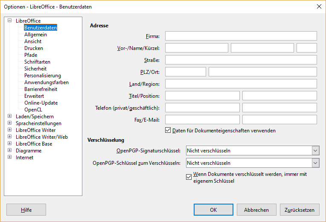326x222 pixels.
Task: Open OpenPGP-Schlüssel zum Verschlüsseln dropdown
Action: click(x=315, y=163)
